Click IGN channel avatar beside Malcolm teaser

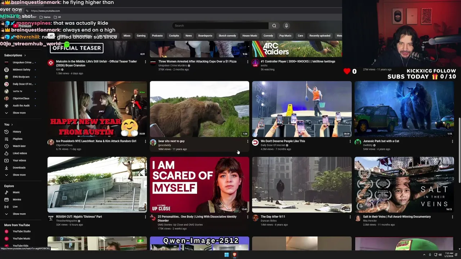pyautogui.click(x=51, y=63)
